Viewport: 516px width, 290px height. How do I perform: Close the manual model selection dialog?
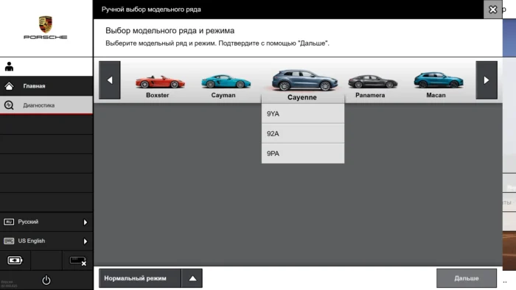[x=492, y=10]
